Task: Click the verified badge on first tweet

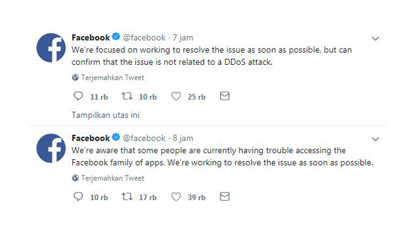Action: point(116,37)
